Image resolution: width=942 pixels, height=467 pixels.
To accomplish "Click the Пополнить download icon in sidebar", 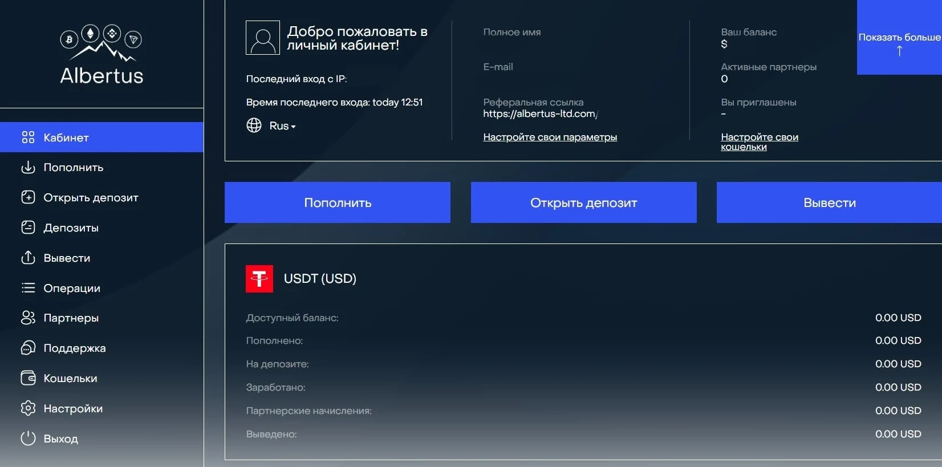I will [28, 168].
